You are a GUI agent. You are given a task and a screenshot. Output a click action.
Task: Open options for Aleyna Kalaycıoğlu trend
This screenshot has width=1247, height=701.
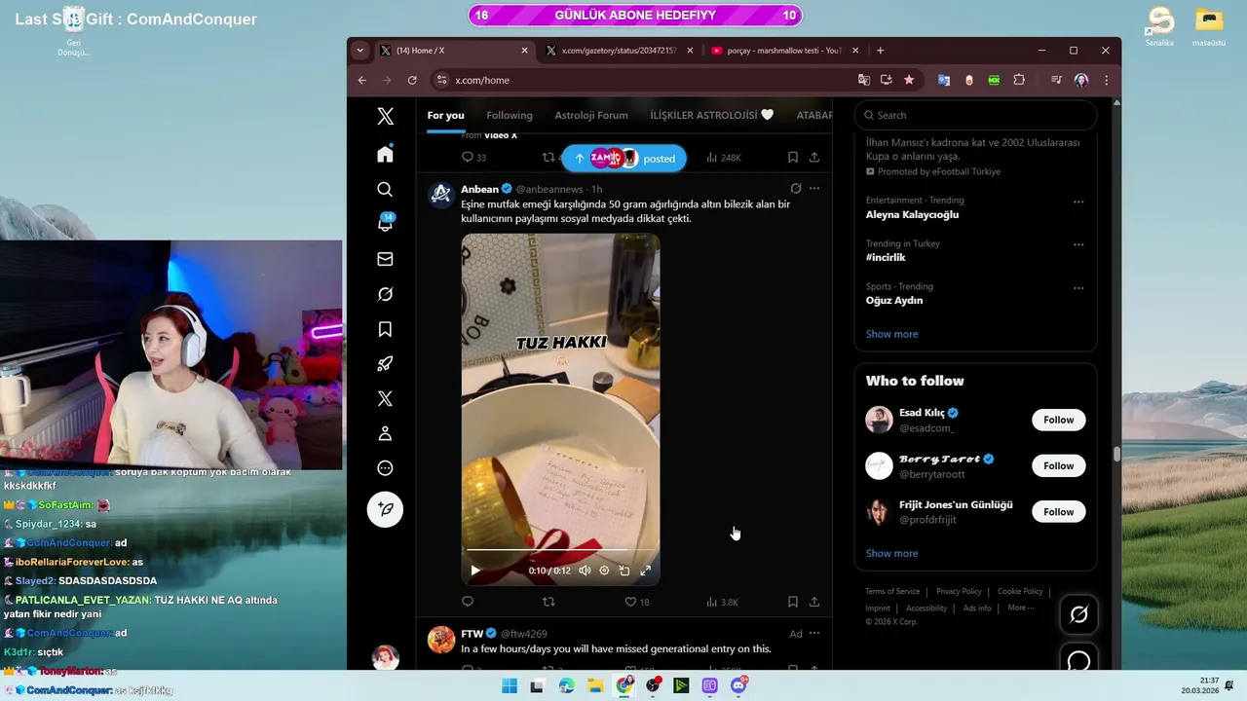1078,202
